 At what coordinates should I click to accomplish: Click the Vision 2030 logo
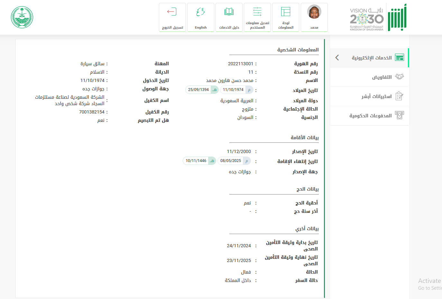(x=367, y=19)
